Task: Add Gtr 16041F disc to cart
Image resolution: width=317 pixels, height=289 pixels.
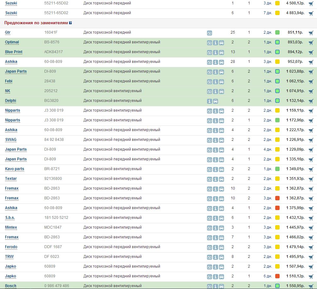Action: [x=311, y=33]
